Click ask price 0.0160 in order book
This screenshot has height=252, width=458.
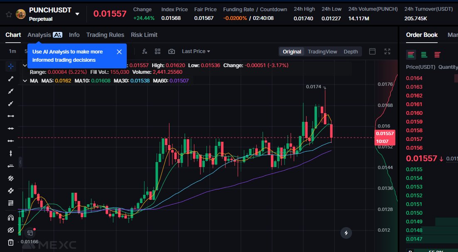pyautogui.click(x=414, y=113)
